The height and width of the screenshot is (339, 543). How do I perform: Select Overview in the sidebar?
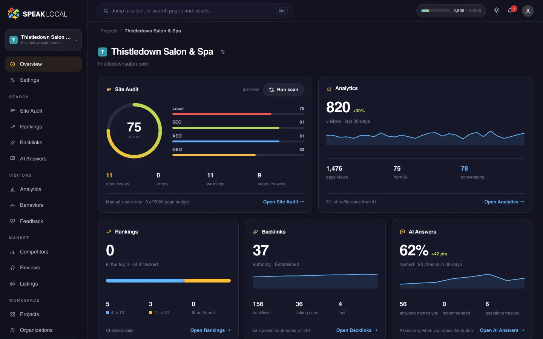(43, 64)
